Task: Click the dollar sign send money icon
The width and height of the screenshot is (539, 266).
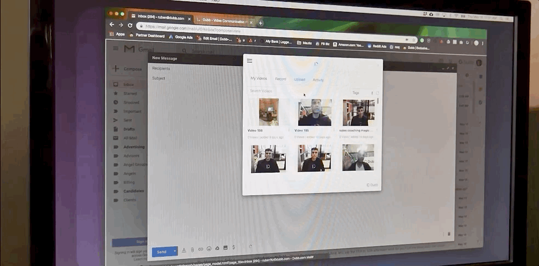Action: click(x=234, y=247)
